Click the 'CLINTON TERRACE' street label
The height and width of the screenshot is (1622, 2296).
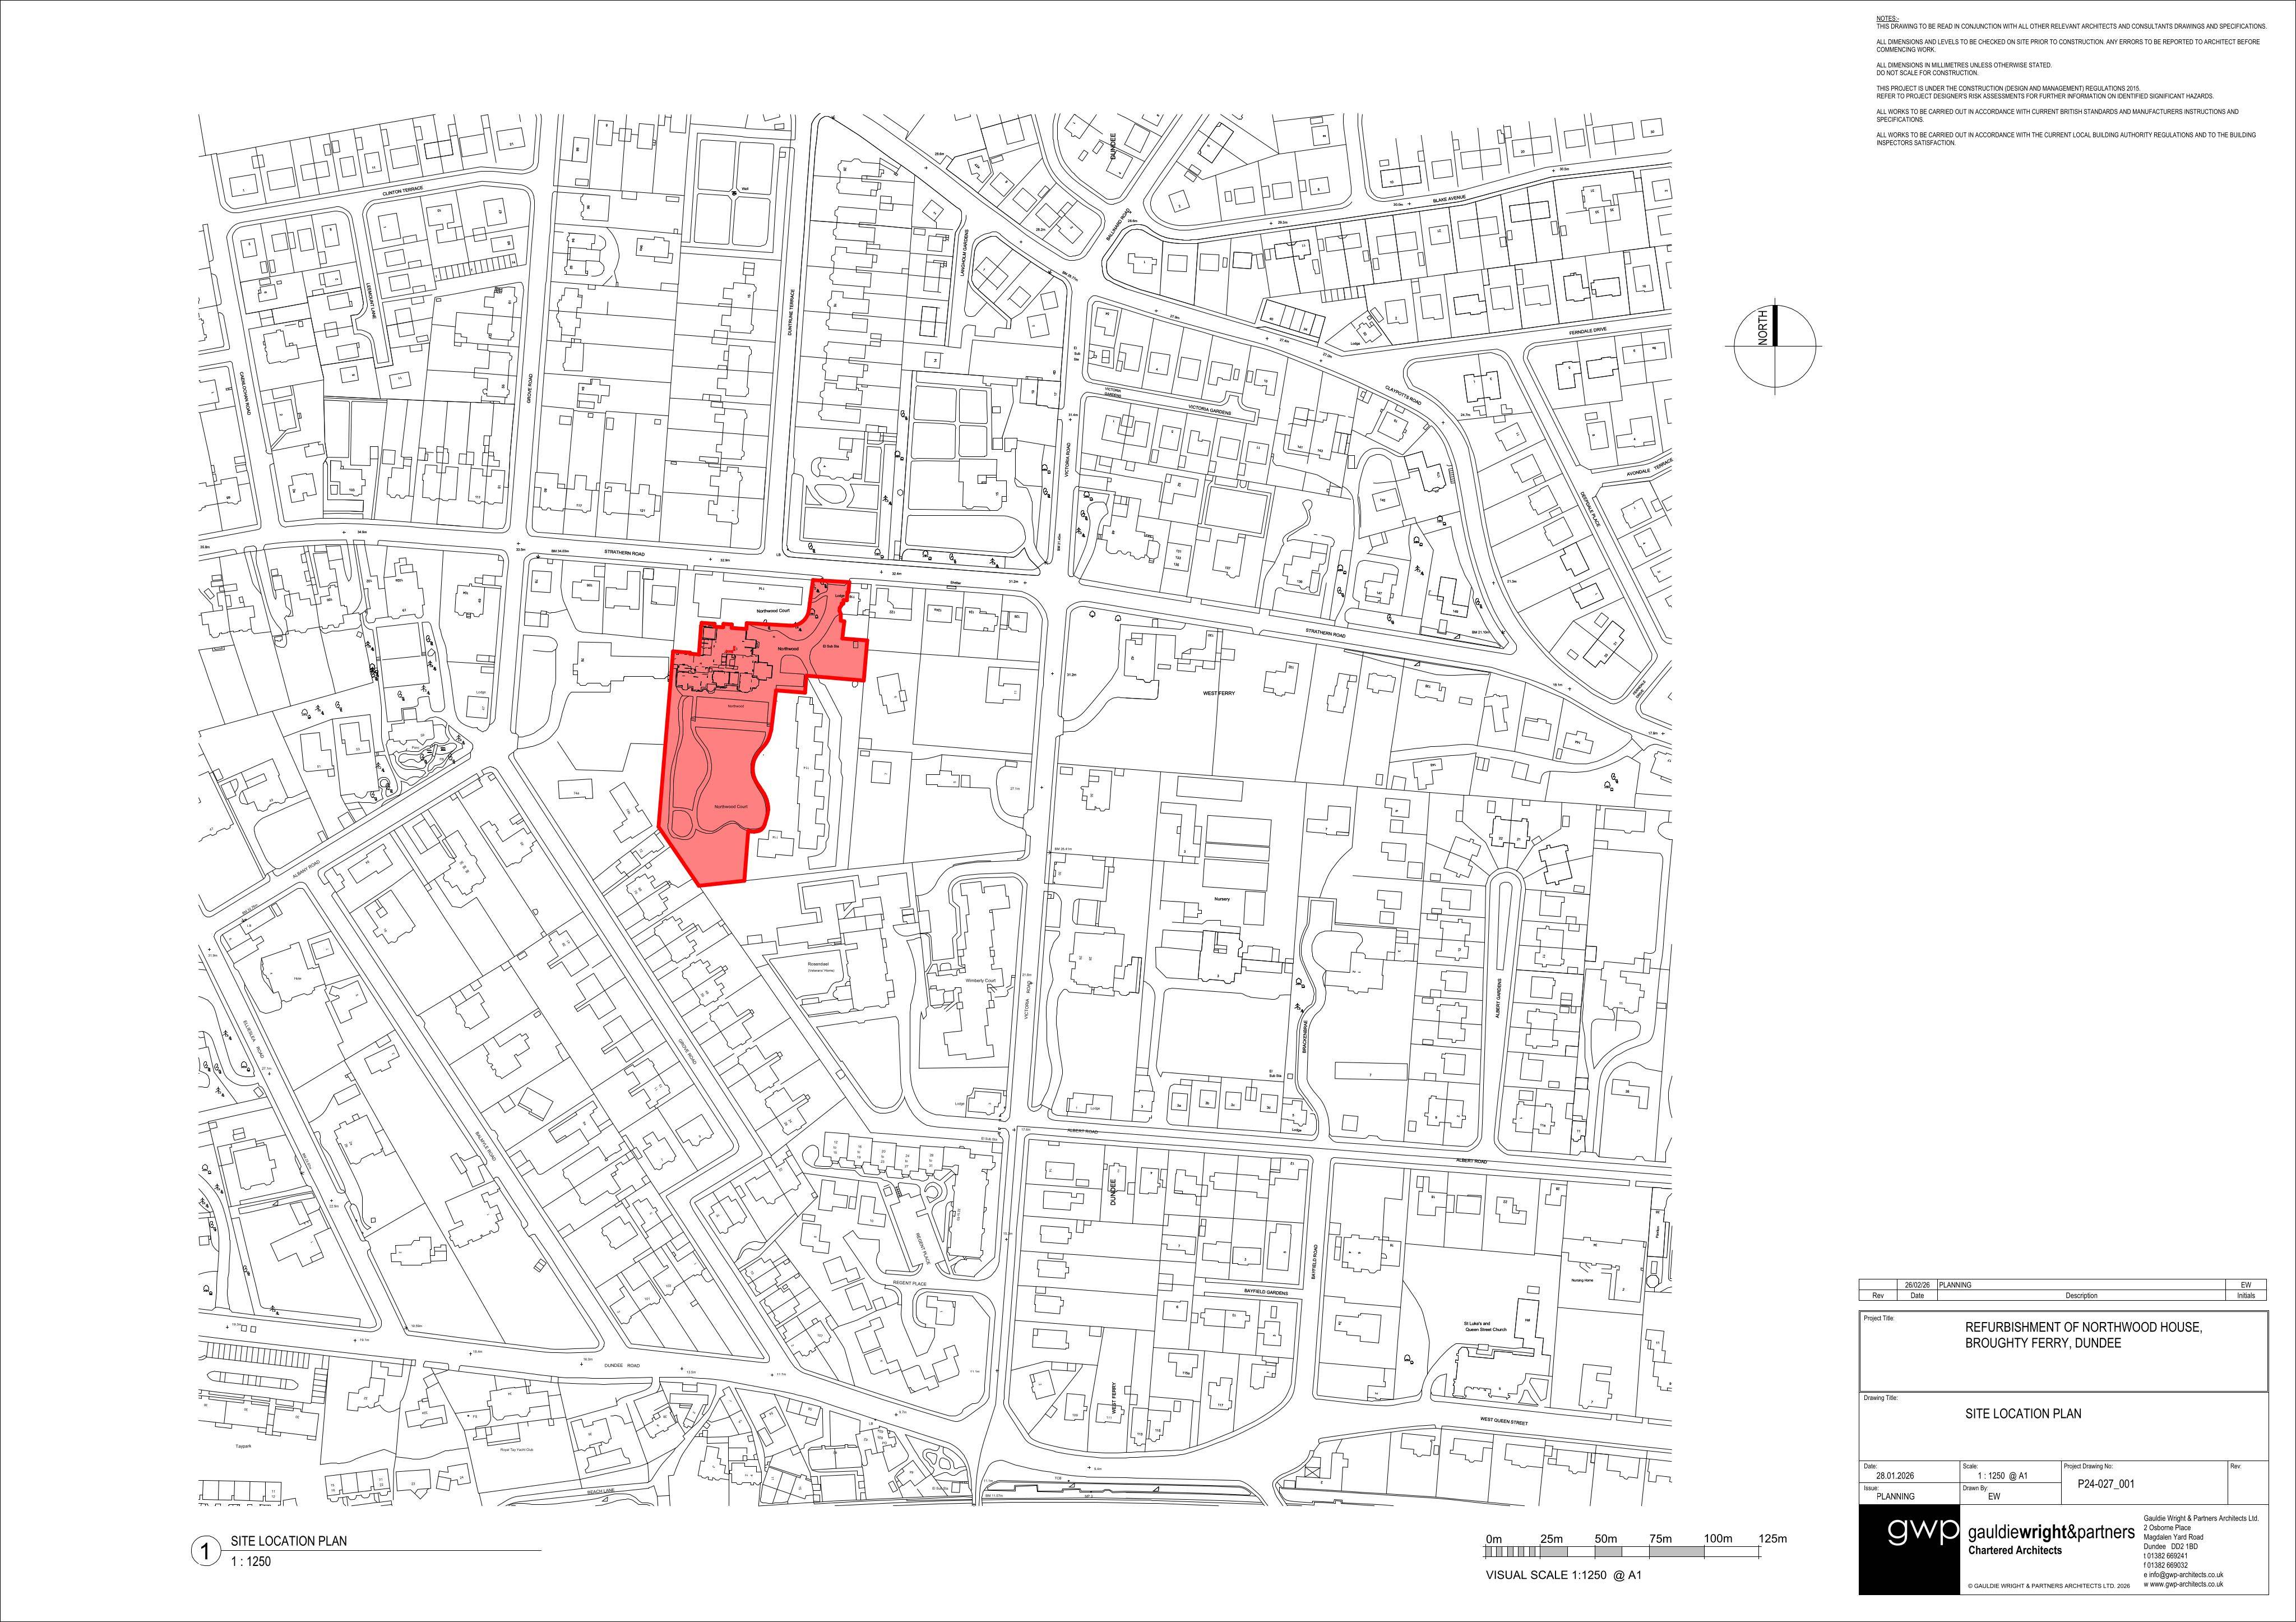(x=403, y=190)
